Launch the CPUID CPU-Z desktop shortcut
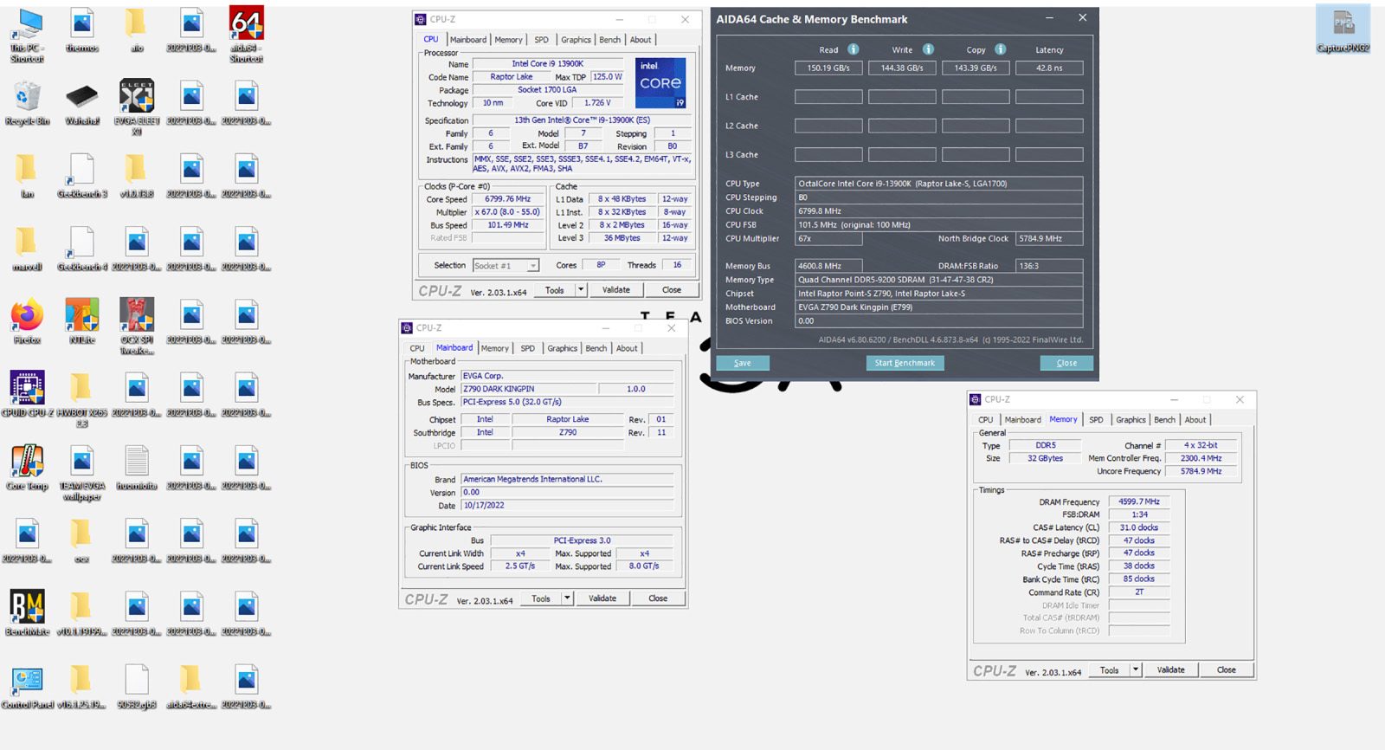The height and width of the screenshot is (750, 1385). click(27, 395)
